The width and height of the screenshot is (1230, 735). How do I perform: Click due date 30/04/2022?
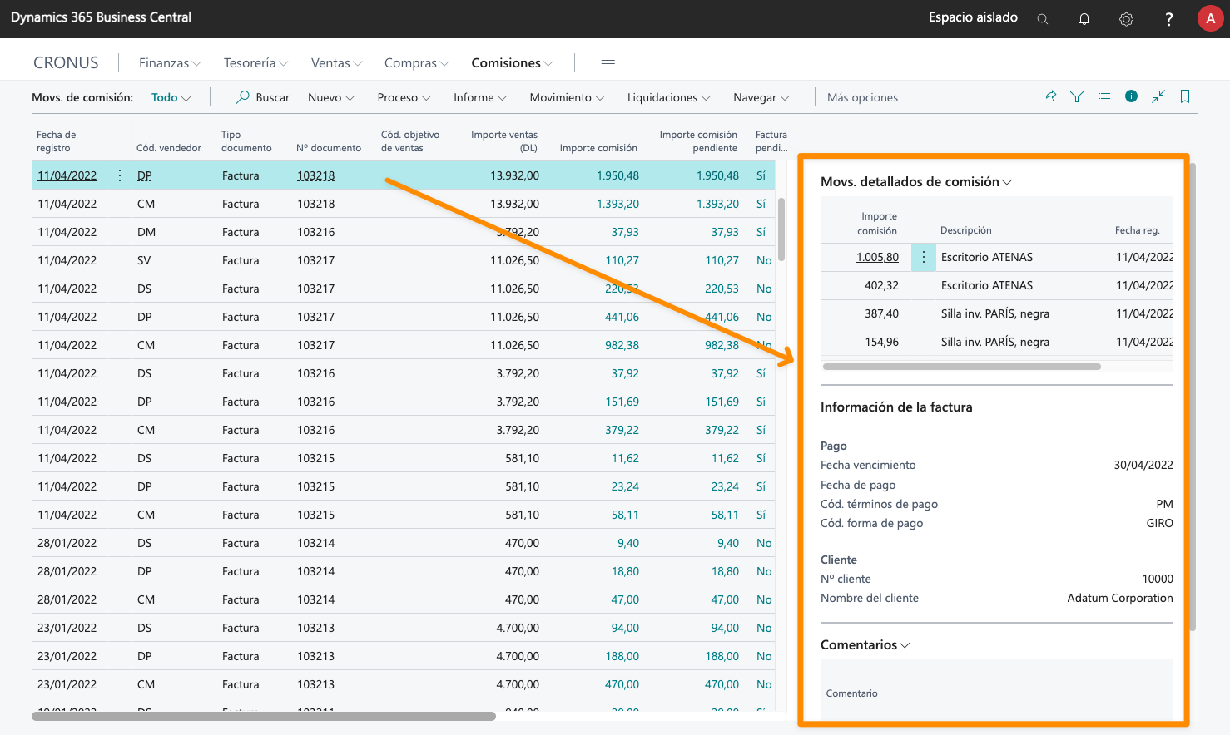1143,465
